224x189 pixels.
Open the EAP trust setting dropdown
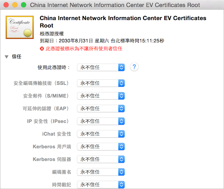coord(101,109)
